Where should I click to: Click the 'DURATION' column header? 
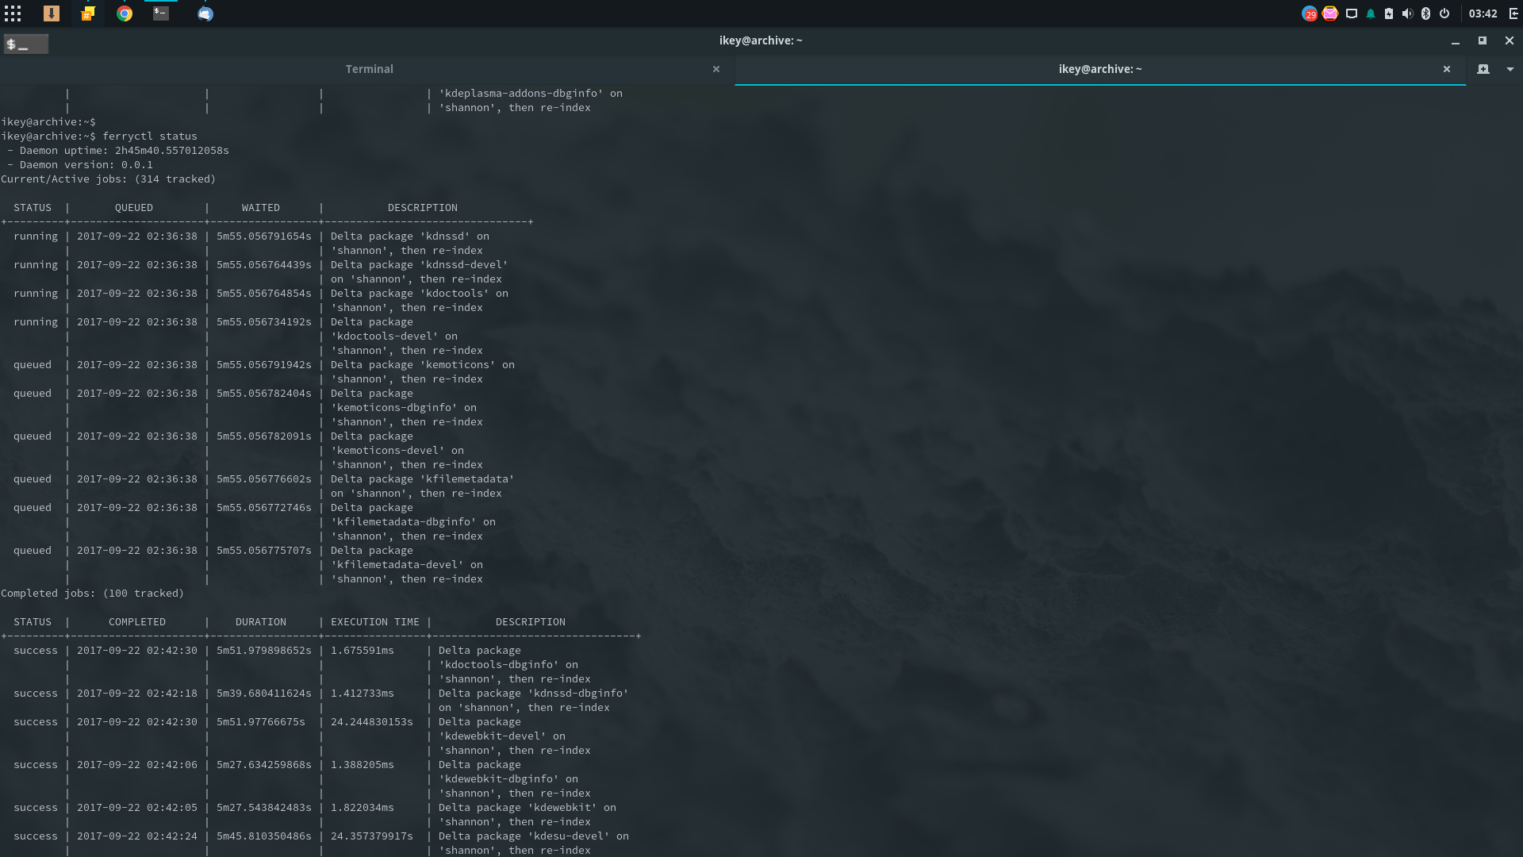[x=261, y=622]
